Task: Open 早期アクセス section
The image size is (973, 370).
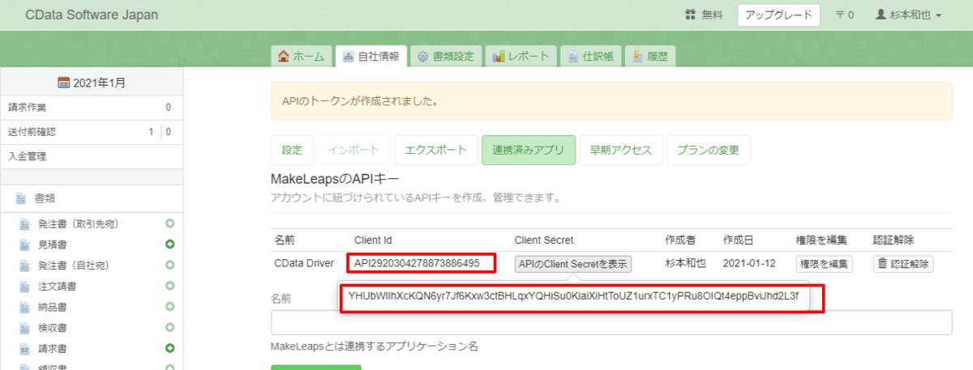Action: [620, 150]
